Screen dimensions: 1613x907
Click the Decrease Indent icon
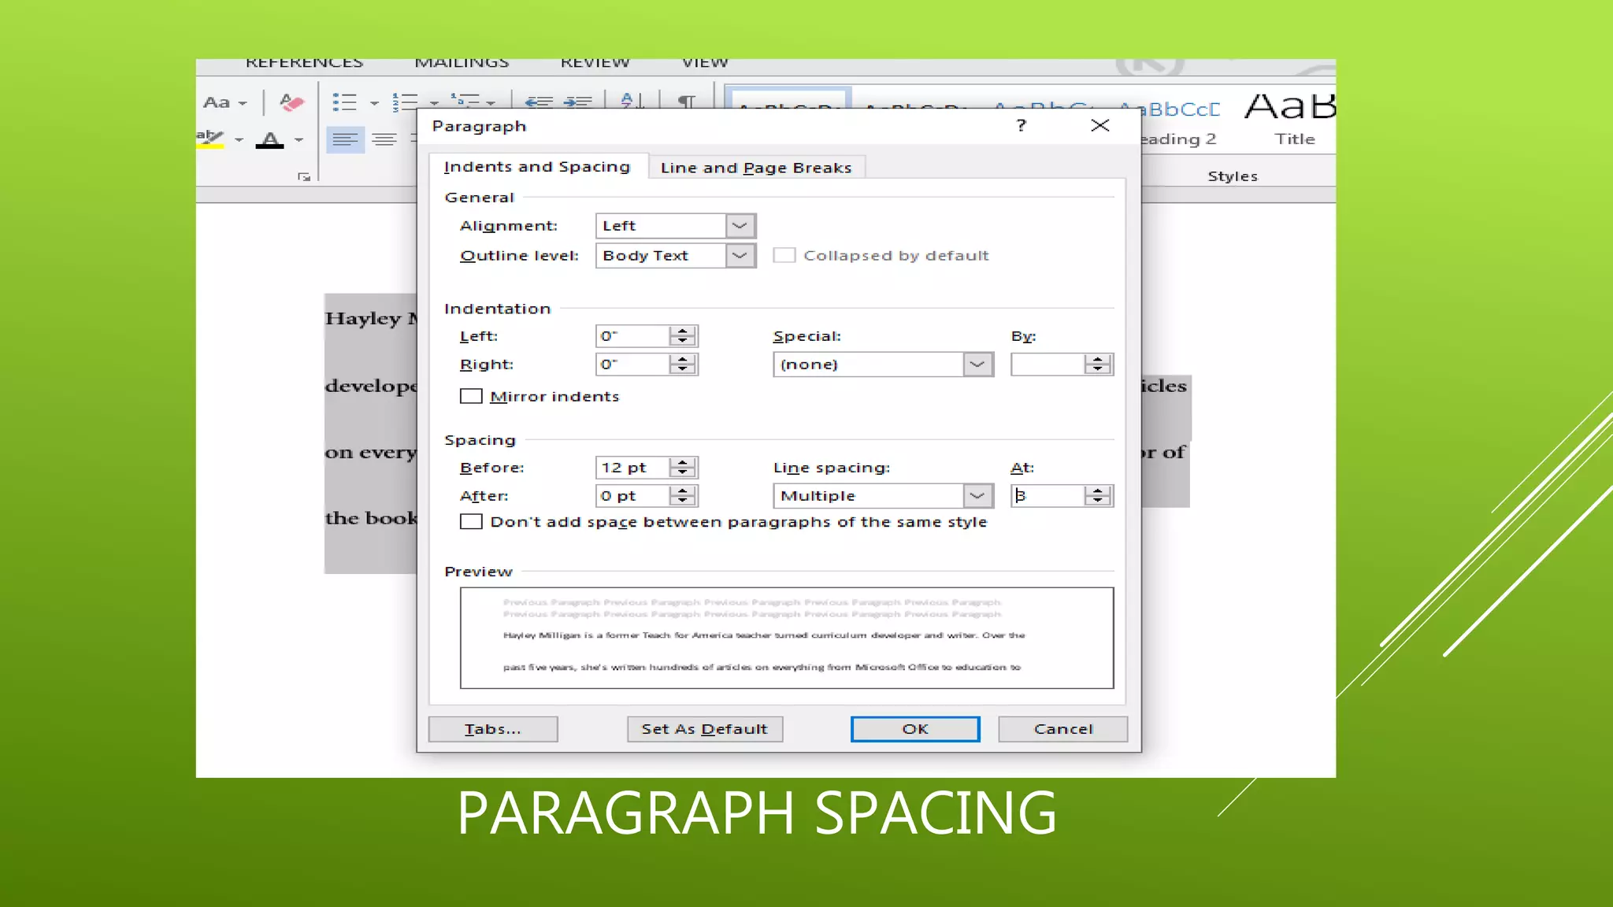coord(539,102)
